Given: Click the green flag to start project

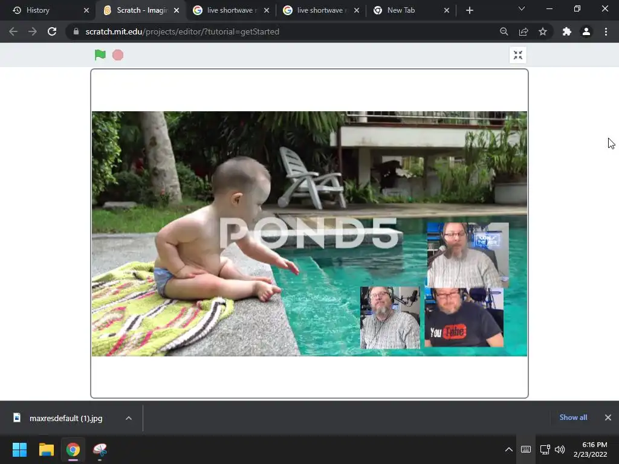Looking at the screenshot, I should pos(100,55).
